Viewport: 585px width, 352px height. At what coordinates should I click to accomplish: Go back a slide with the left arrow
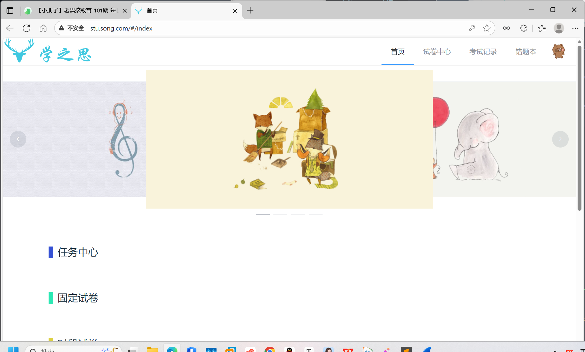(18, 139)
